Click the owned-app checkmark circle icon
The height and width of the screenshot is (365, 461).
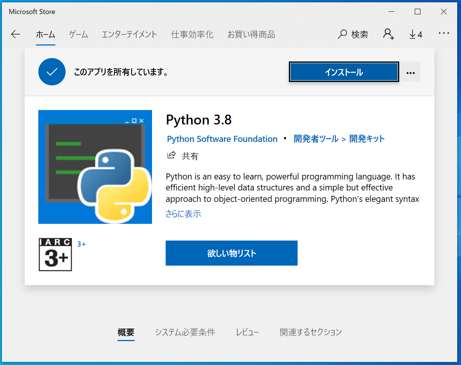click(52, 72)
